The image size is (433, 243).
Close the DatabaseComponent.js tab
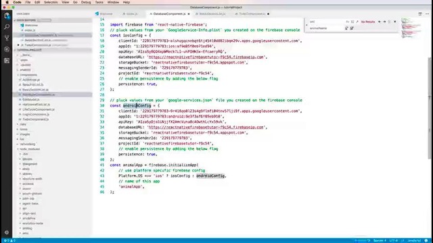[189, 13]
